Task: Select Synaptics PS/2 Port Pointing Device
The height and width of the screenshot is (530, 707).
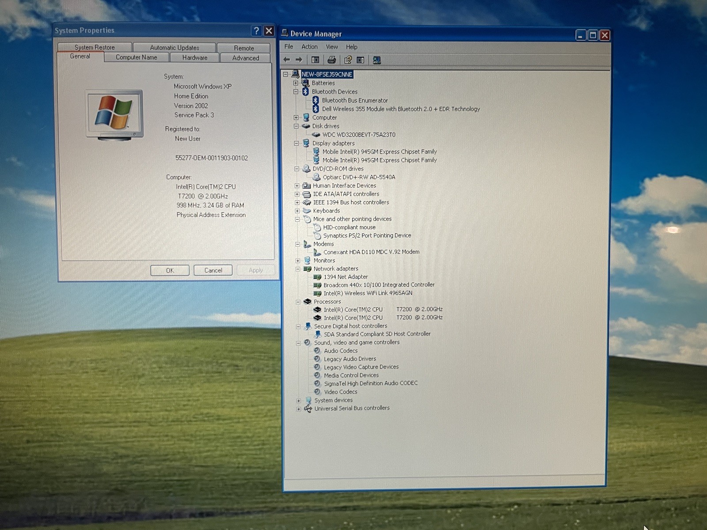Action: click(367, 236)
